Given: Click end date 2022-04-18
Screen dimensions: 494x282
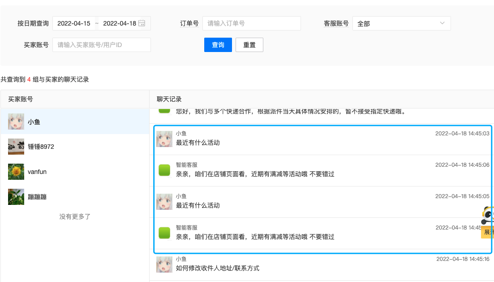Looking at the screenshot, I should [119, 23].
